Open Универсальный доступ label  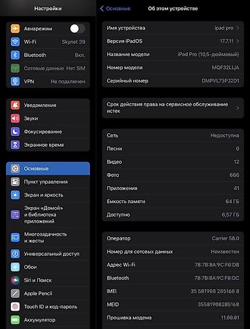pyautogui.click(x=52, y=254)
